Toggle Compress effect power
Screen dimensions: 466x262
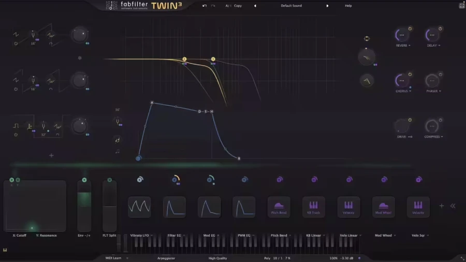pos(440,120)
